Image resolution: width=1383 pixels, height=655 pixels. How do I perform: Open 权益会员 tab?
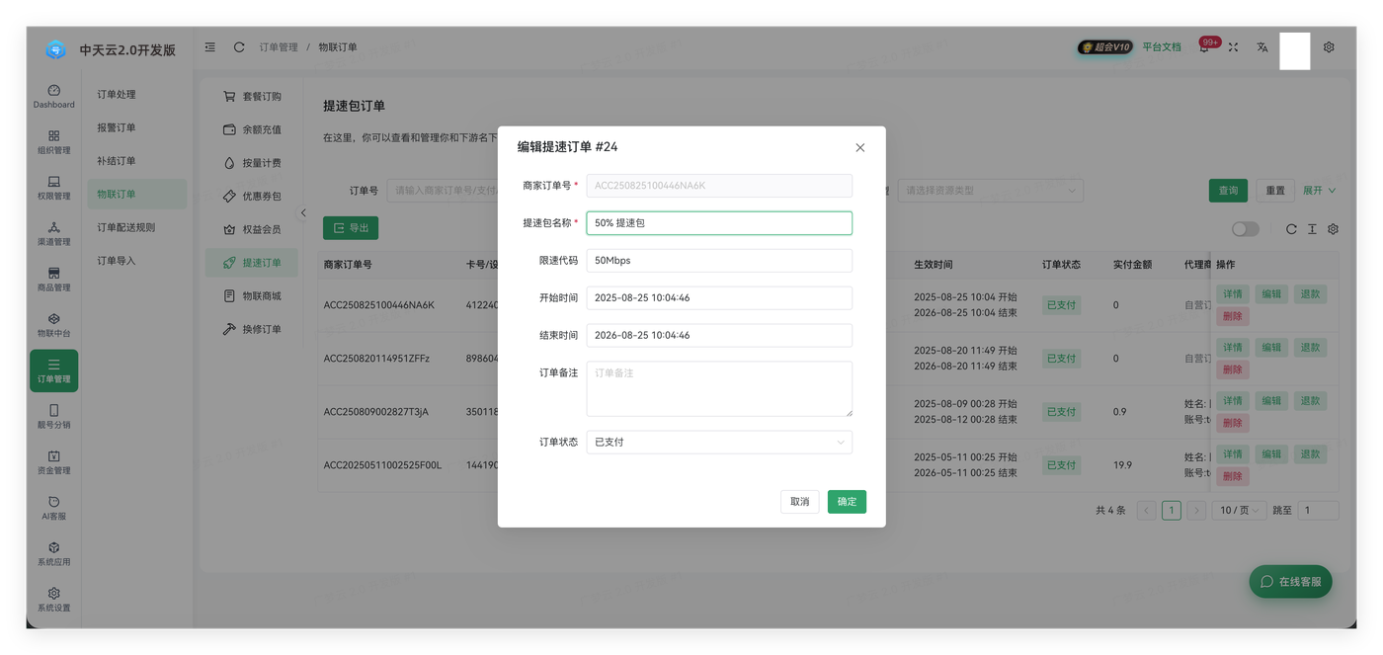252,229
